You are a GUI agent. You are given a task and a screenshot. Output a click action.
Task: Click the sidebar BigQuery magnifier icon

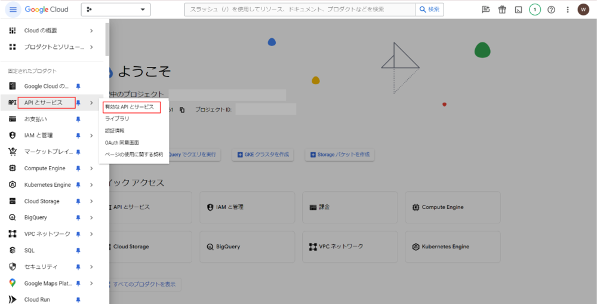click(x=12, y=217)
